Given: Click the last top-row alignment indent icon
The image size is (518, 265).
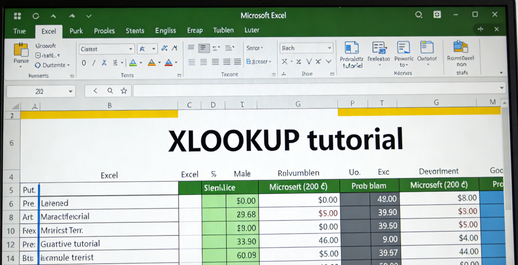Looking at the screenshot, I should 230,48.
